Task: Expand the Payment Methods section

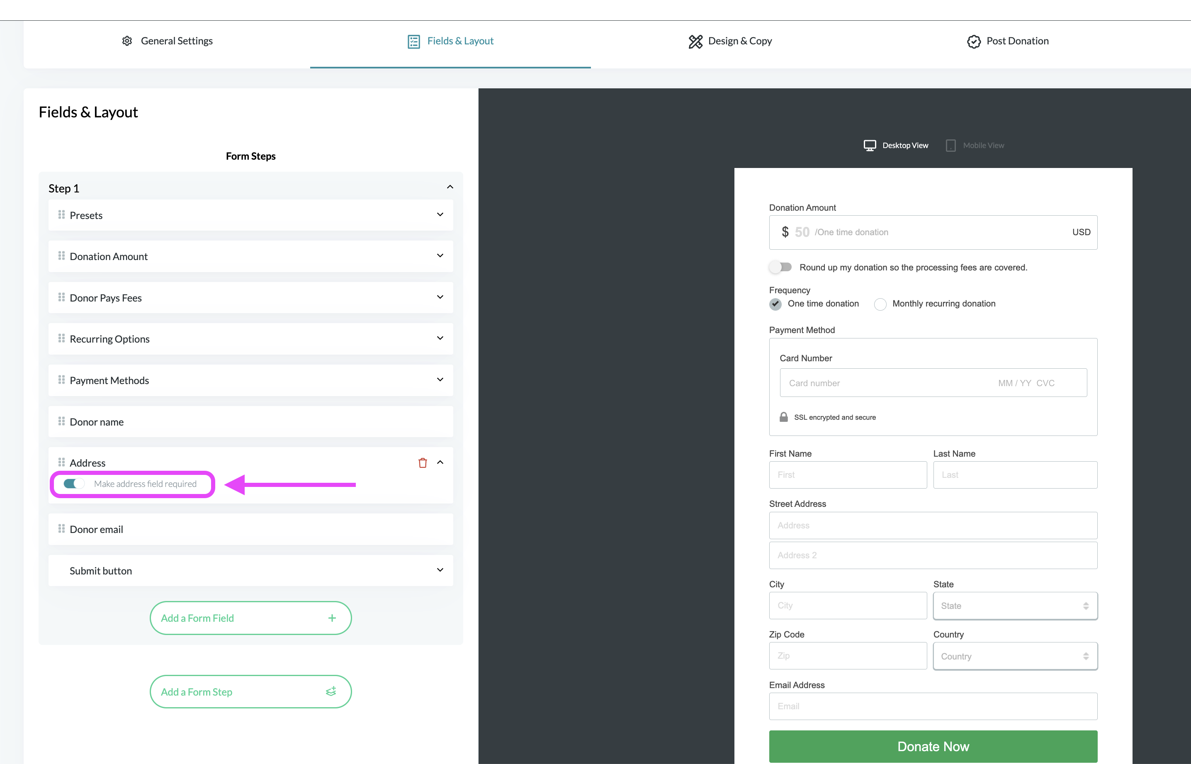Action: 442,380
